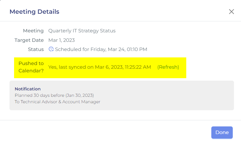The width and height of the screenshot is (241, 142).
Task: Click the Mar 24, 01:10 PM time
Action: (128, 49)
